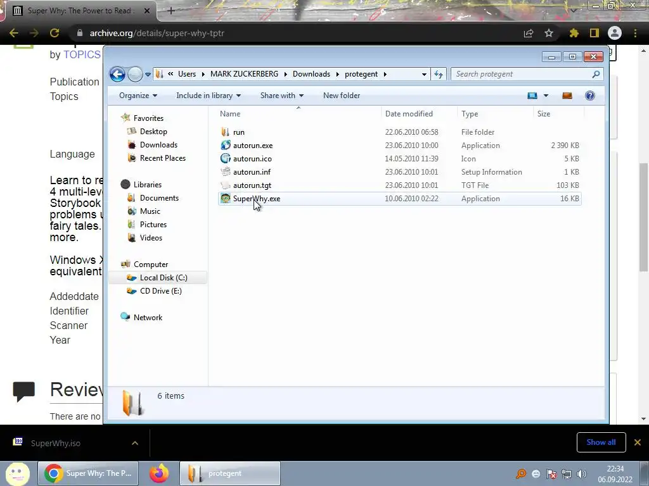
Task: Open the Organize menu
Action: pos(138,96)
